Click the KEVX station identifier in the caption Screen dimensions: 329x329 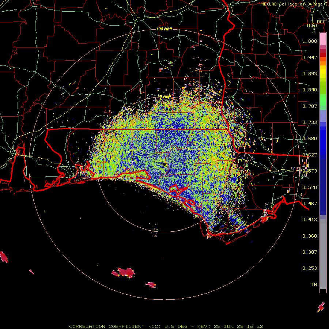coord(204,326)
